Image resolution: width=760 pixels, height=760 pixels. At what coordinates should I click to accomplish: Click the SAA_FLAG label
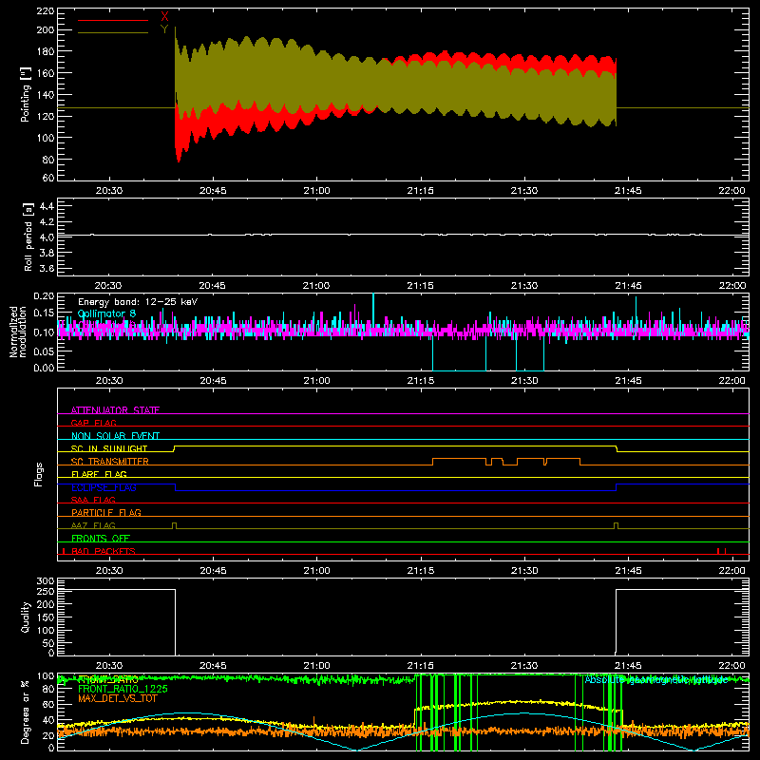pyautogui.click(x=93, y=500)
